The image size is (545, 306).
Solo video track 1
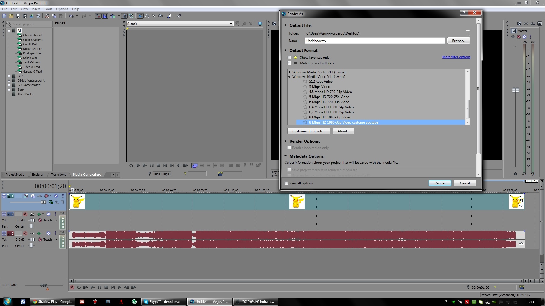click(x=63, y=196)
